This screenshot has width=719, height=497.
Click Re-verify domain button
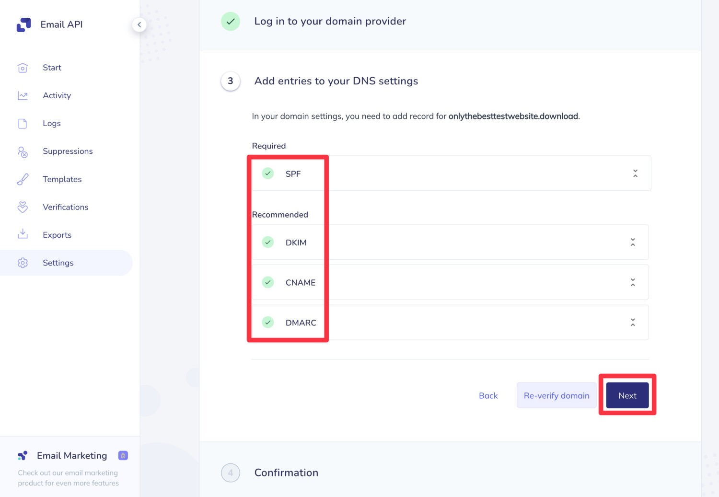tap(557, 395)
